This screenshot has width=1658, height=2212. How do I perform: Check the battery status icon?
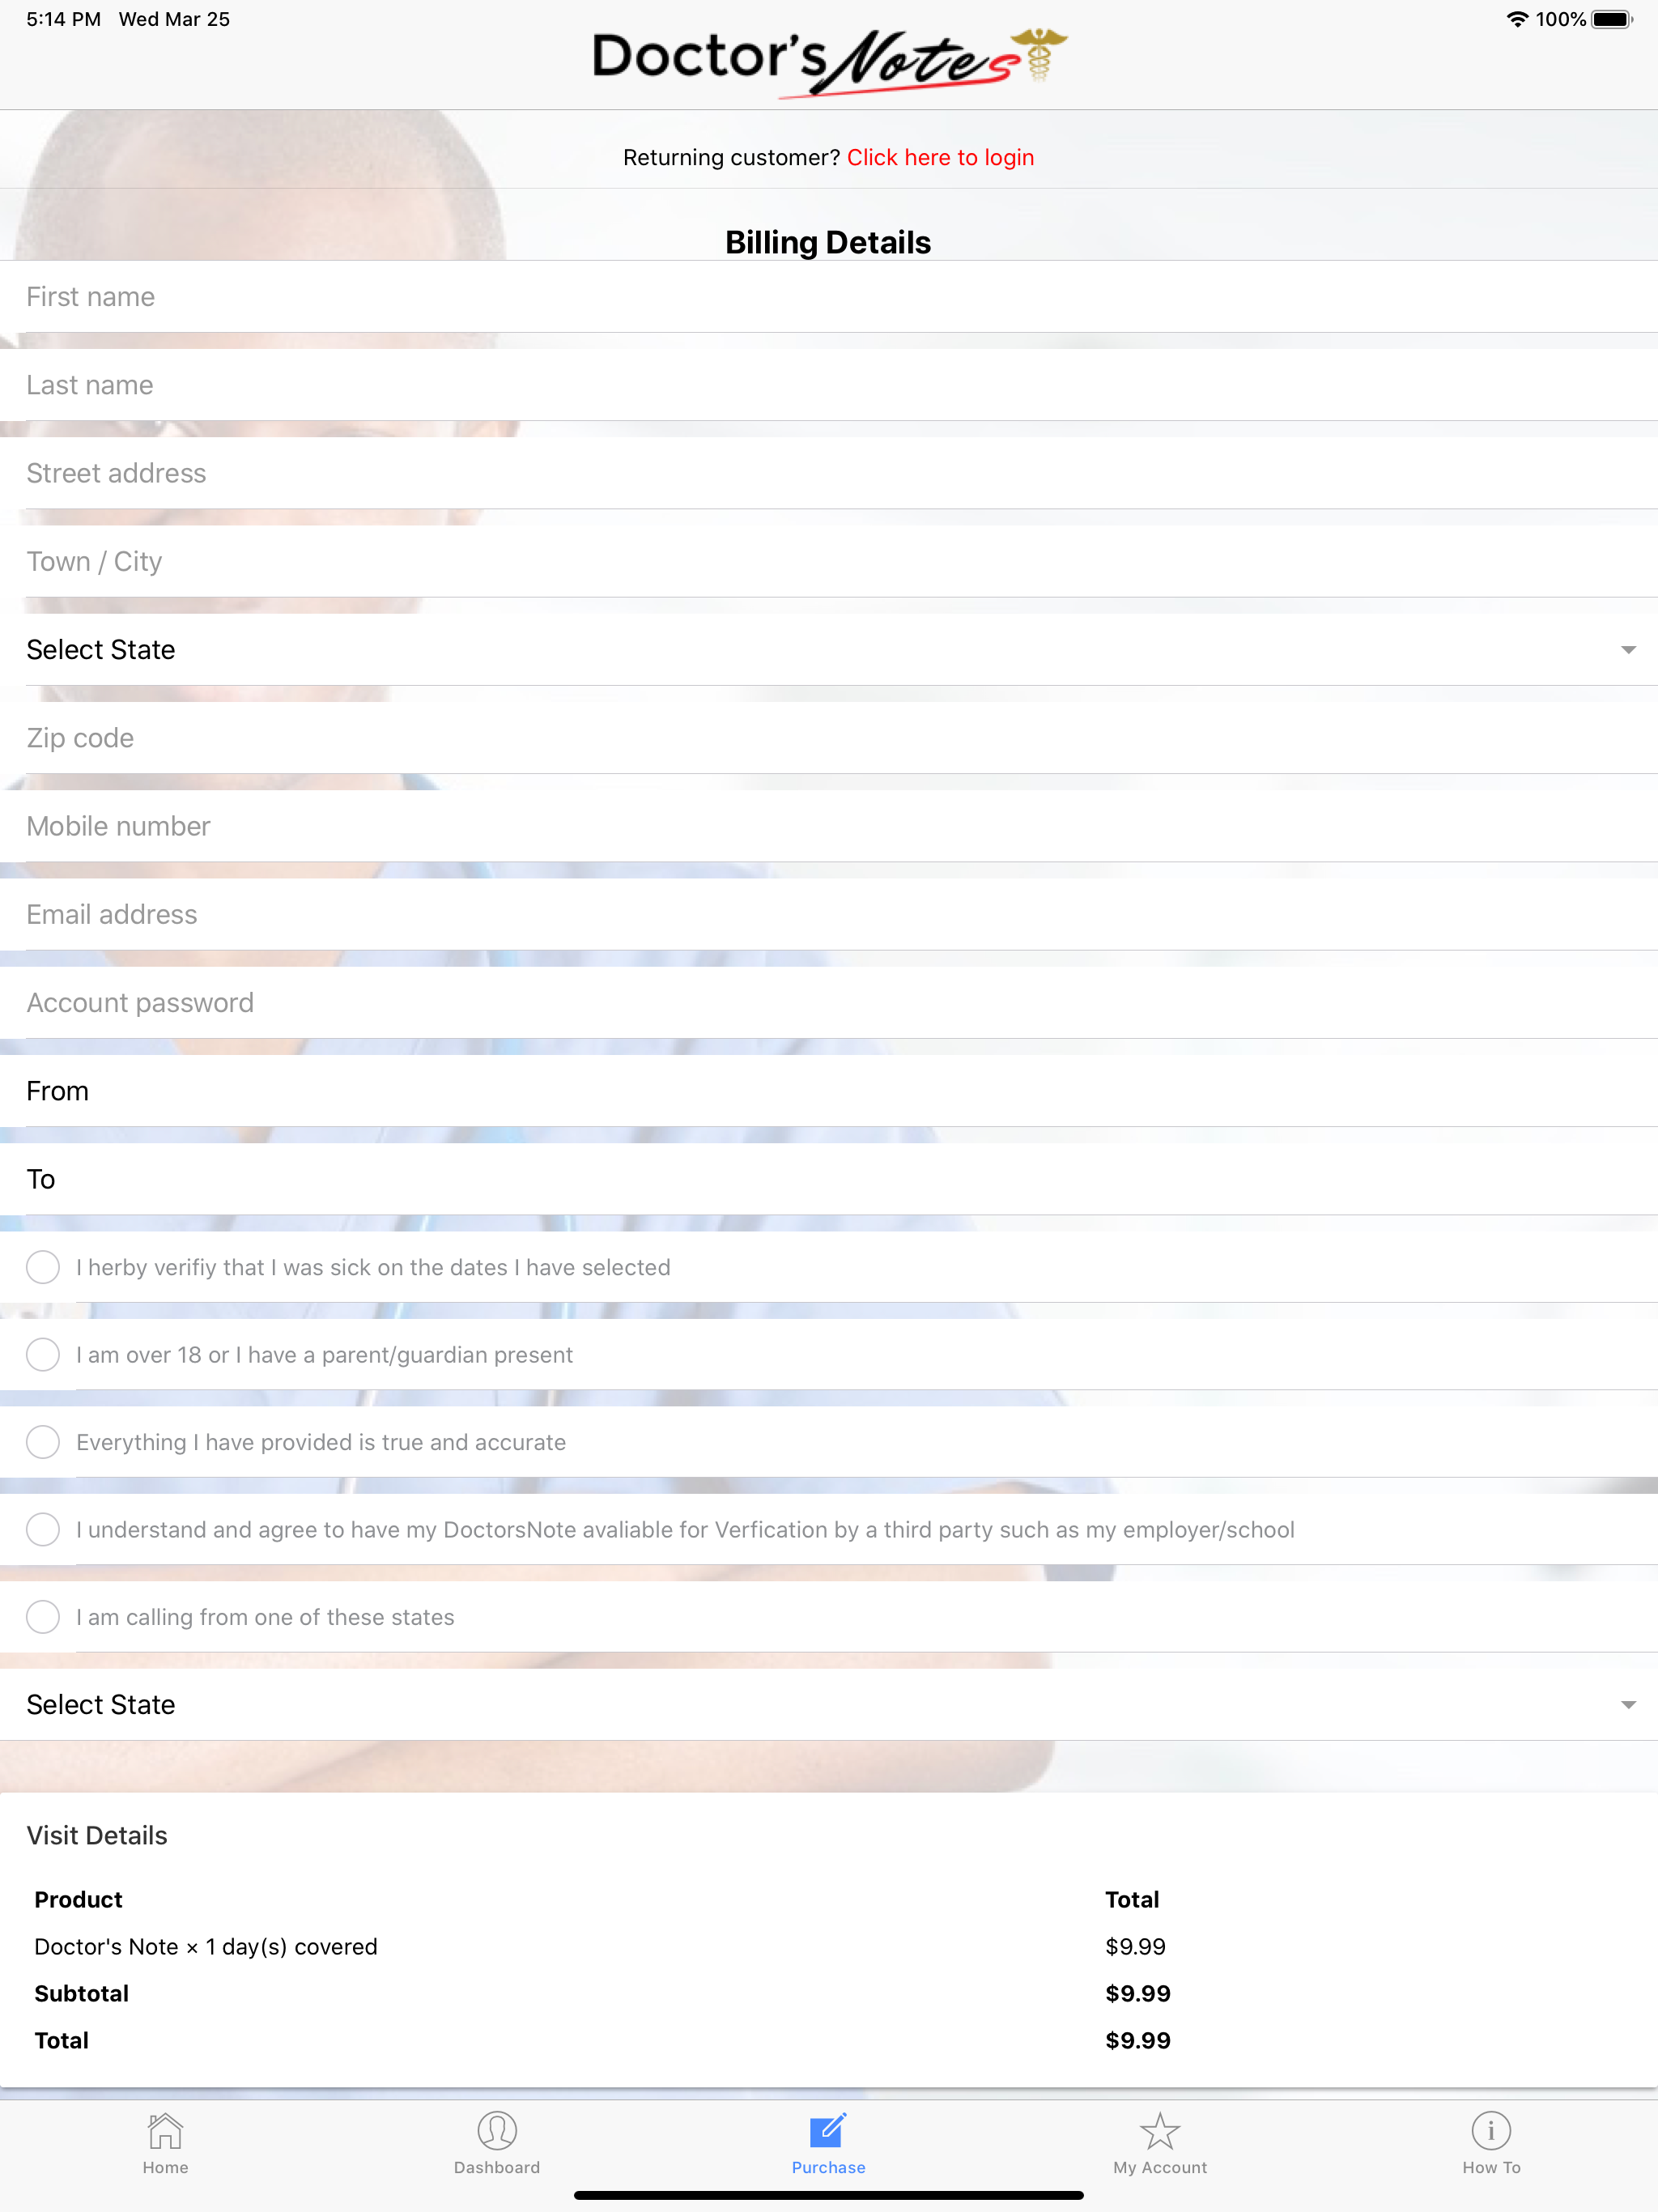(1612, 19)
